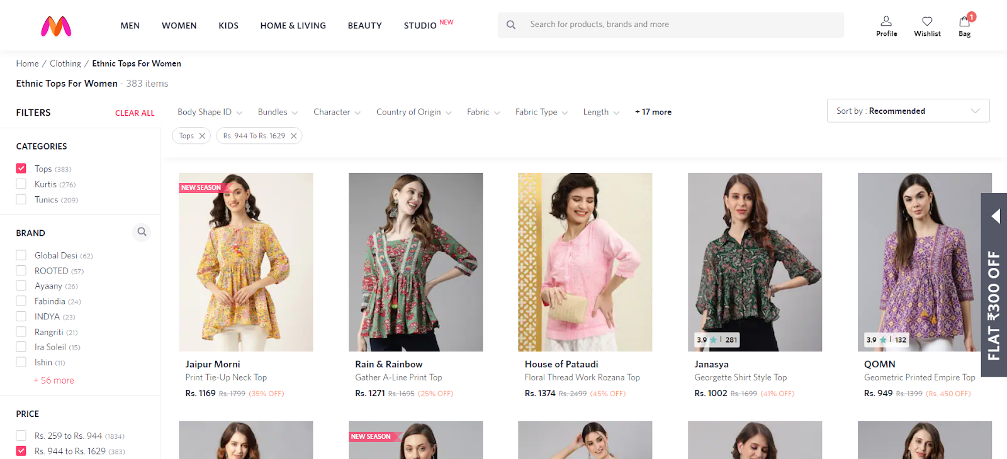Open the BEAUTY menu
1007x459 pixels.
click(x=365, y=26)
